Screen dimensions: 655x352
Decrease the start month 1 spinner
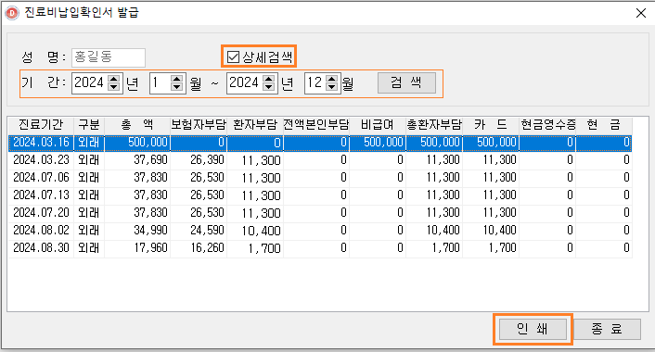point(176,87)
